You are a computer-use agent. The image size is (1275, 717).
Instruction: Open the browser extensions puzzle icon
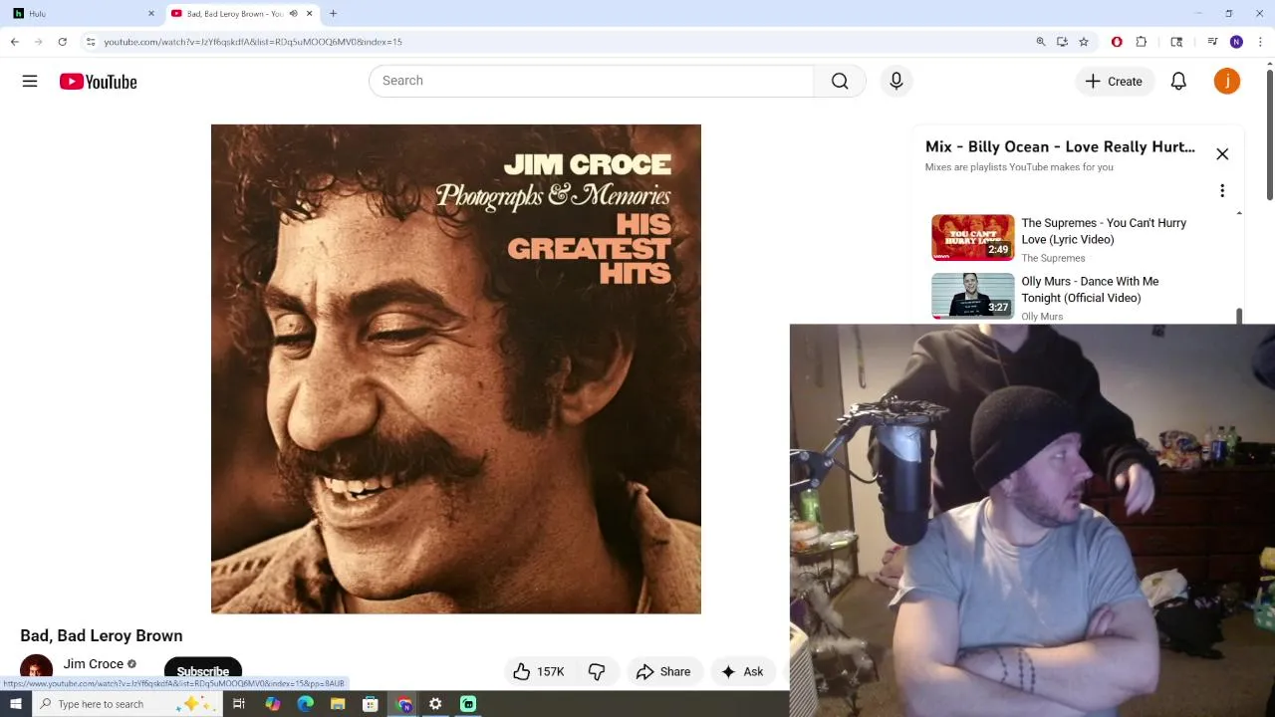1142,42
